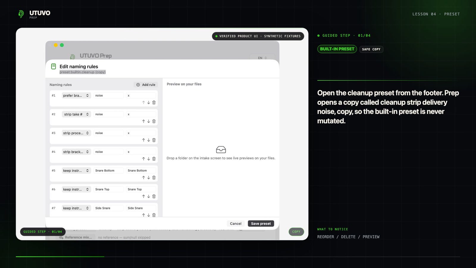Edit the first Side Snare field in rule #7
Image resolution: width=476 pixels, height=268 pixels.
[x=109, y=208]
